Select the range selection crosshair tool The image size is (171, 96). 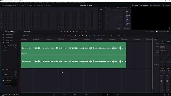tap(68, 35)
